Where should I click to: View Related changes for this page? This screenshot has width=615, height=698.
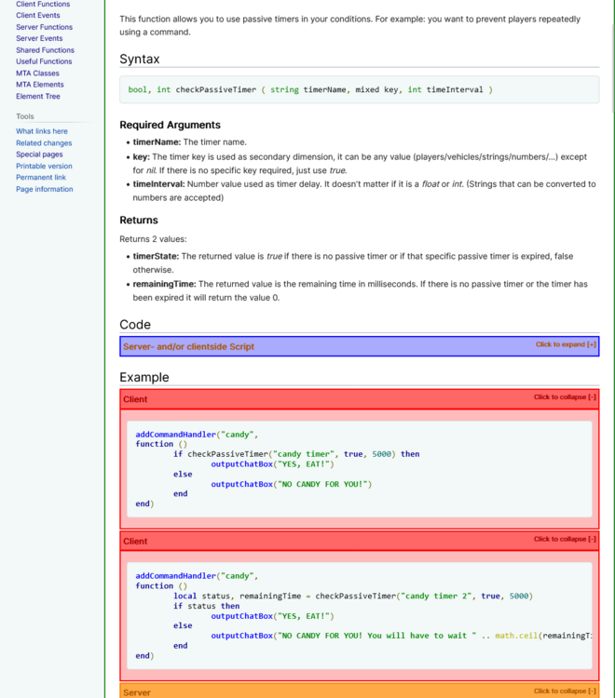point(44,143)
